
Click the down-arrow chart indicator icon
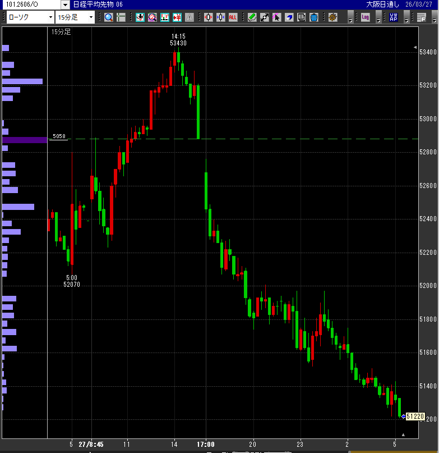[140, 17]
